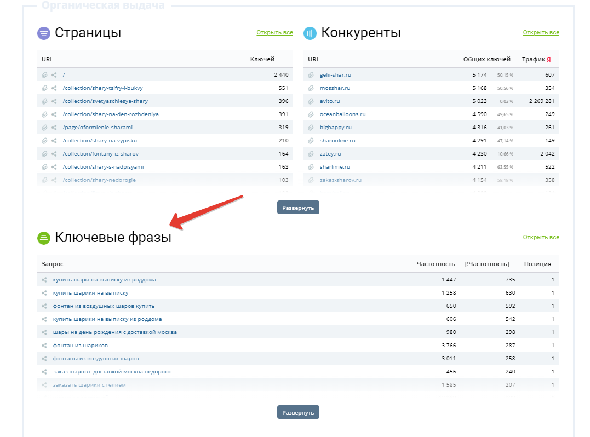This screenshot has width=590, height=437.
Task: Expand the keyword phrases table with Развернуть
Action: 298,412
